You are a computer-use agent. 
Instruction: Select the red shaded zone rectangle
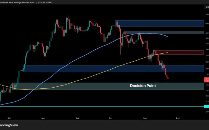pos(180,53)
